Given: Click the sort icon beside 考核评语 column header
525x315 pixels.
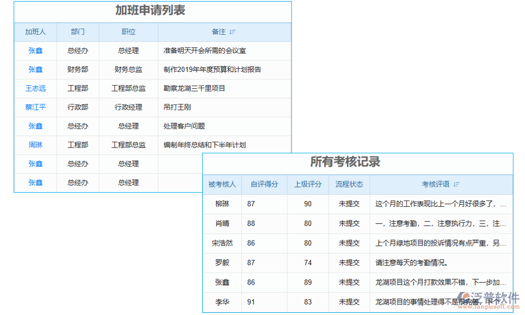Looking at the screenshot, I should tap(456, 184).
